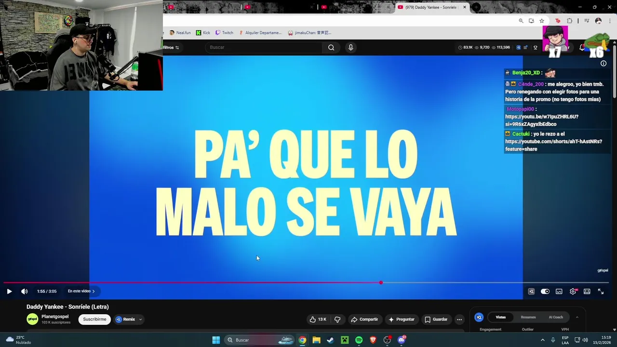Viewport: 617px width, 347px height.
Task: Open Spotify from the taskbar
Action: 359,340
